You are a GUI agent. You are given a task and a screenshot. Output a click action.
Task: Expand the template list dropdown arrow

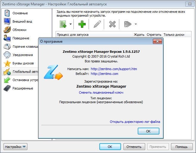(x=70, y=24)
